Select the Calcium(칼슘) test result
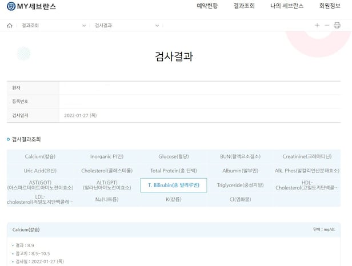352x266 pixels. (40, 156)
